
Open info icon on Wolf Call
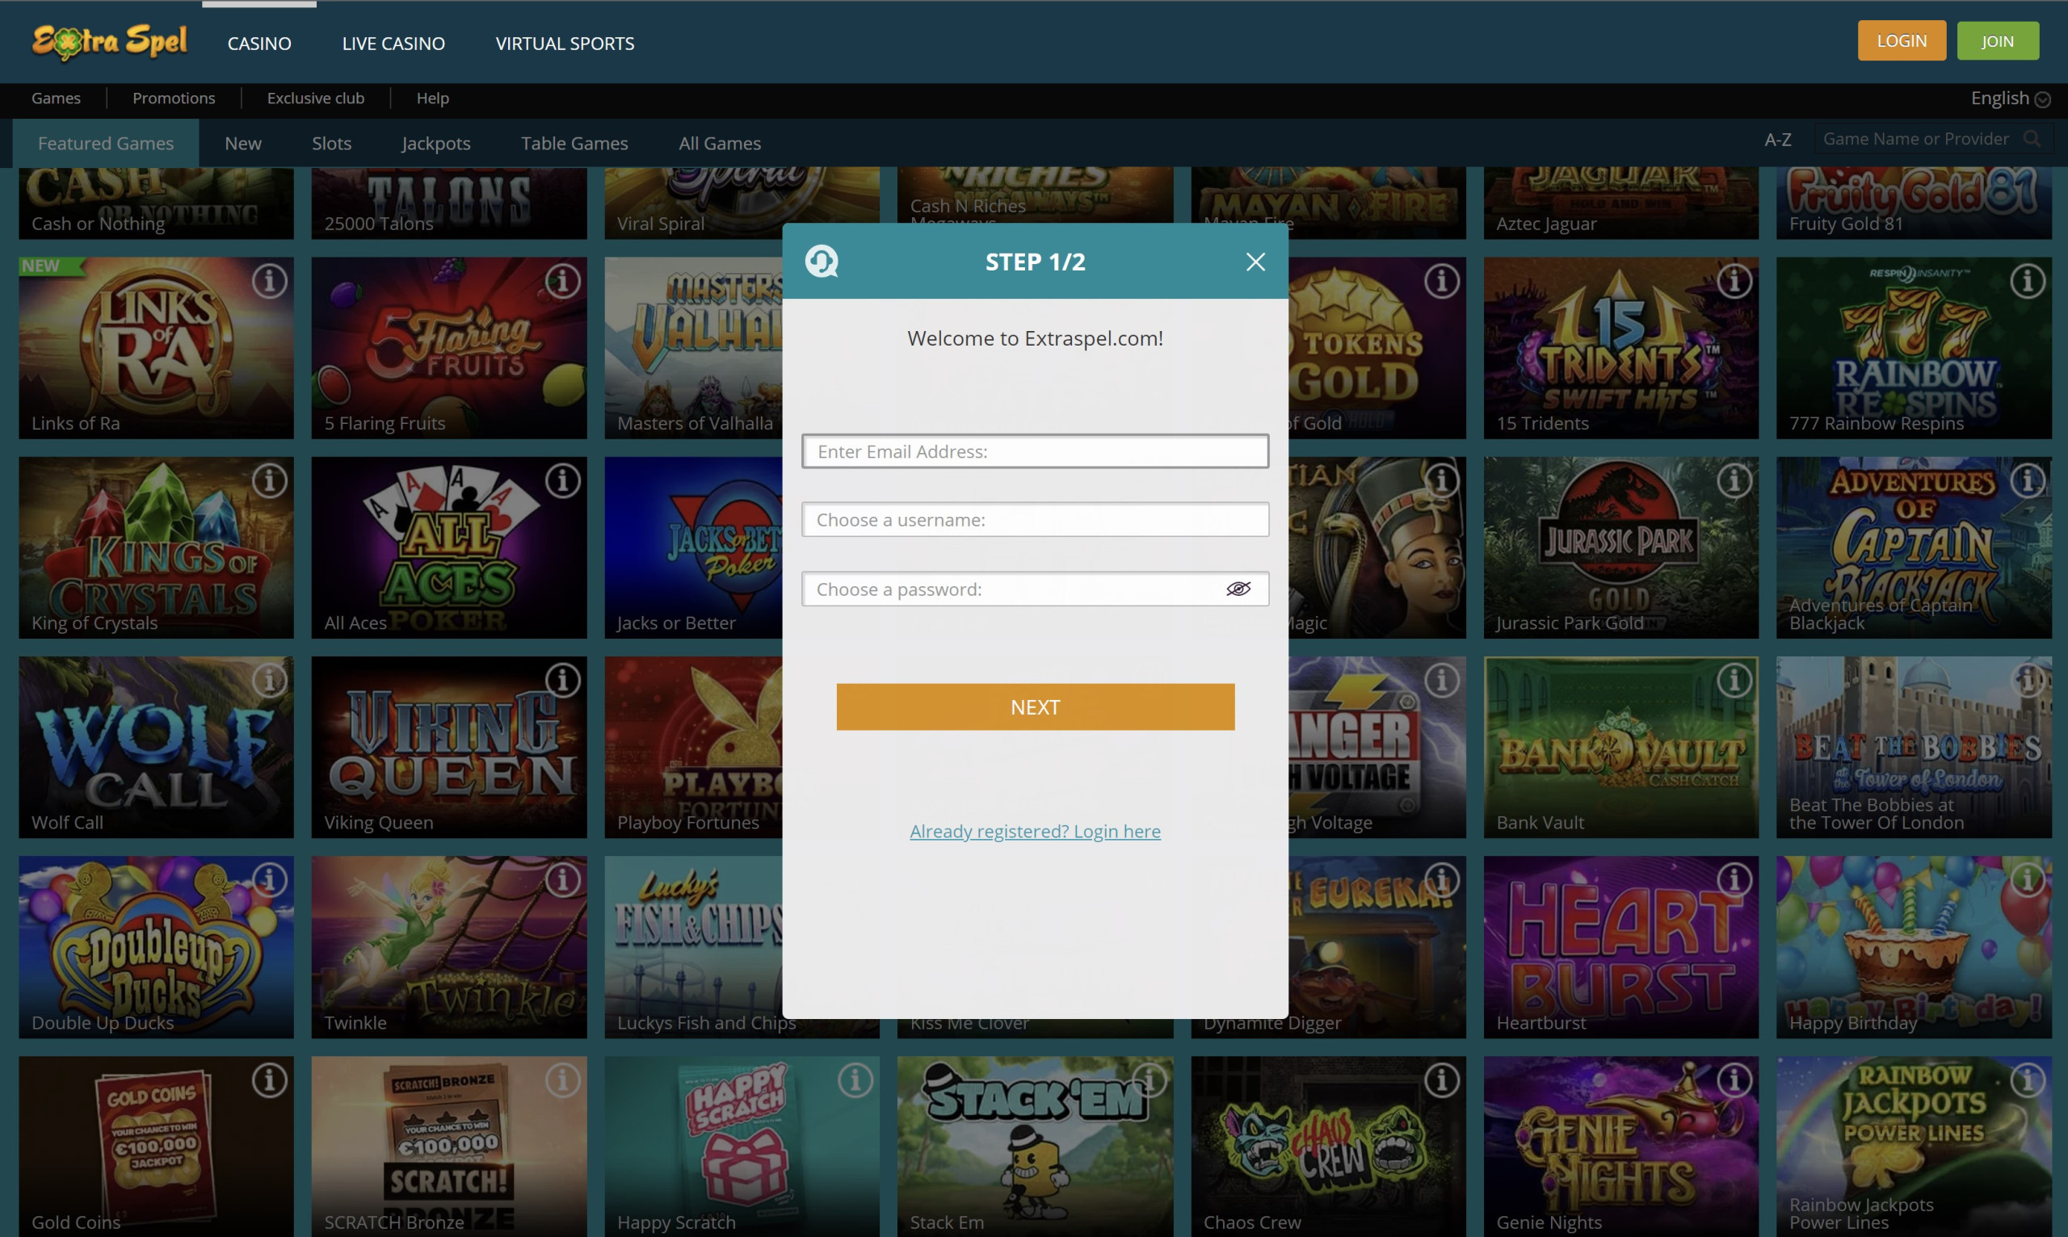click(269, 681)
